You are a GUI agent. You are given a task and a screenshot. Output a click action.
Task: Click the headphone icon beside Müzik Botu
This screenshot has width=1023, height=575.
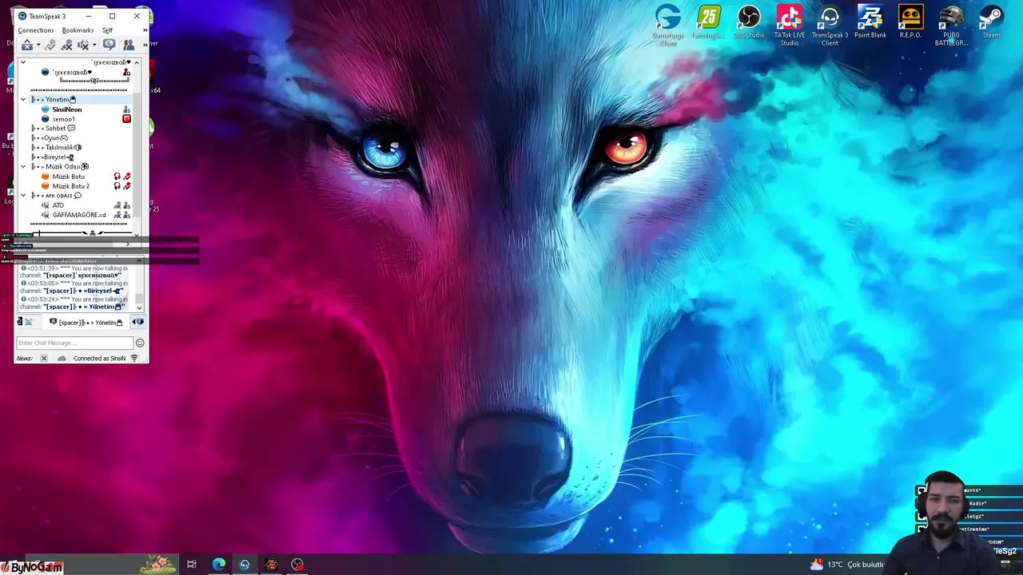coord(117,176)
